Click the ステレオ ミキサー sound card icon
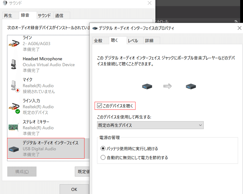This screenshot has width=243, height=194. (x=14, y=128)
